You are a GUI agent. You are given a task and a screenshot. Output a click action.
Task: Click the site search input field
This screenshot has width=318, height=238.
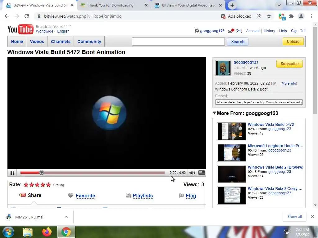[178, 42]
